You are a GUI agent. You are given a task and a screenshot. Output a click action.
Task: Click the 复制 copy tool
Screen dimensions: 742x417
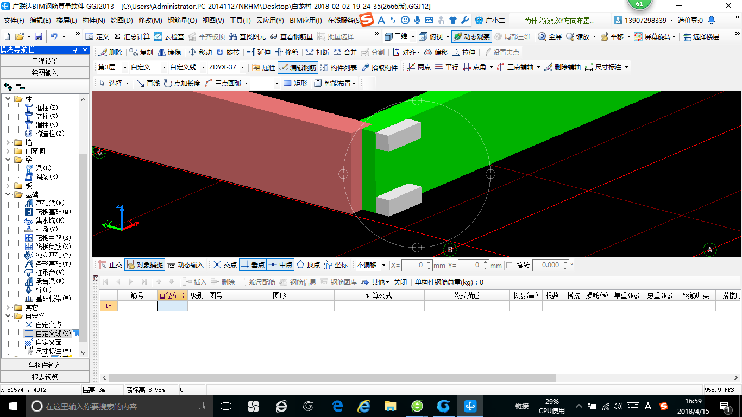click(141, 52)
